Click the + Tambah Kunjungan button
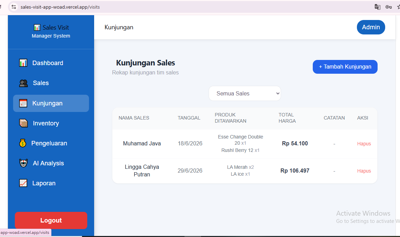 [345, 67]
